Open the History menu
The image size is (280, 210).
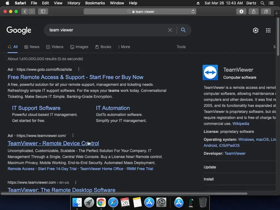point(74,3)
